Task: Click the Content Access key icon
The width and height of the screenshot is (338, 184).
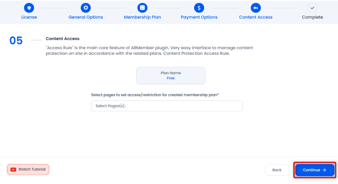Action: click(256, 8)
